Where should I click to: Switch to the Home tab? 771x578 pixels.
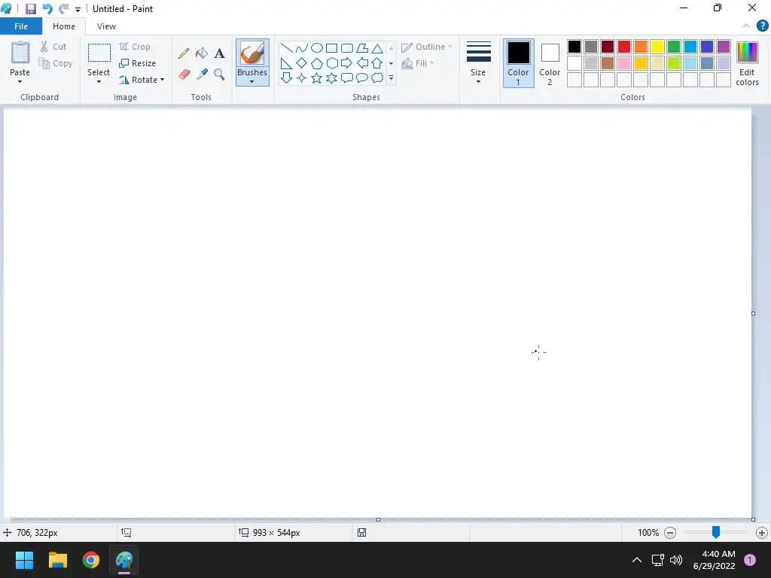coord(64,26)
